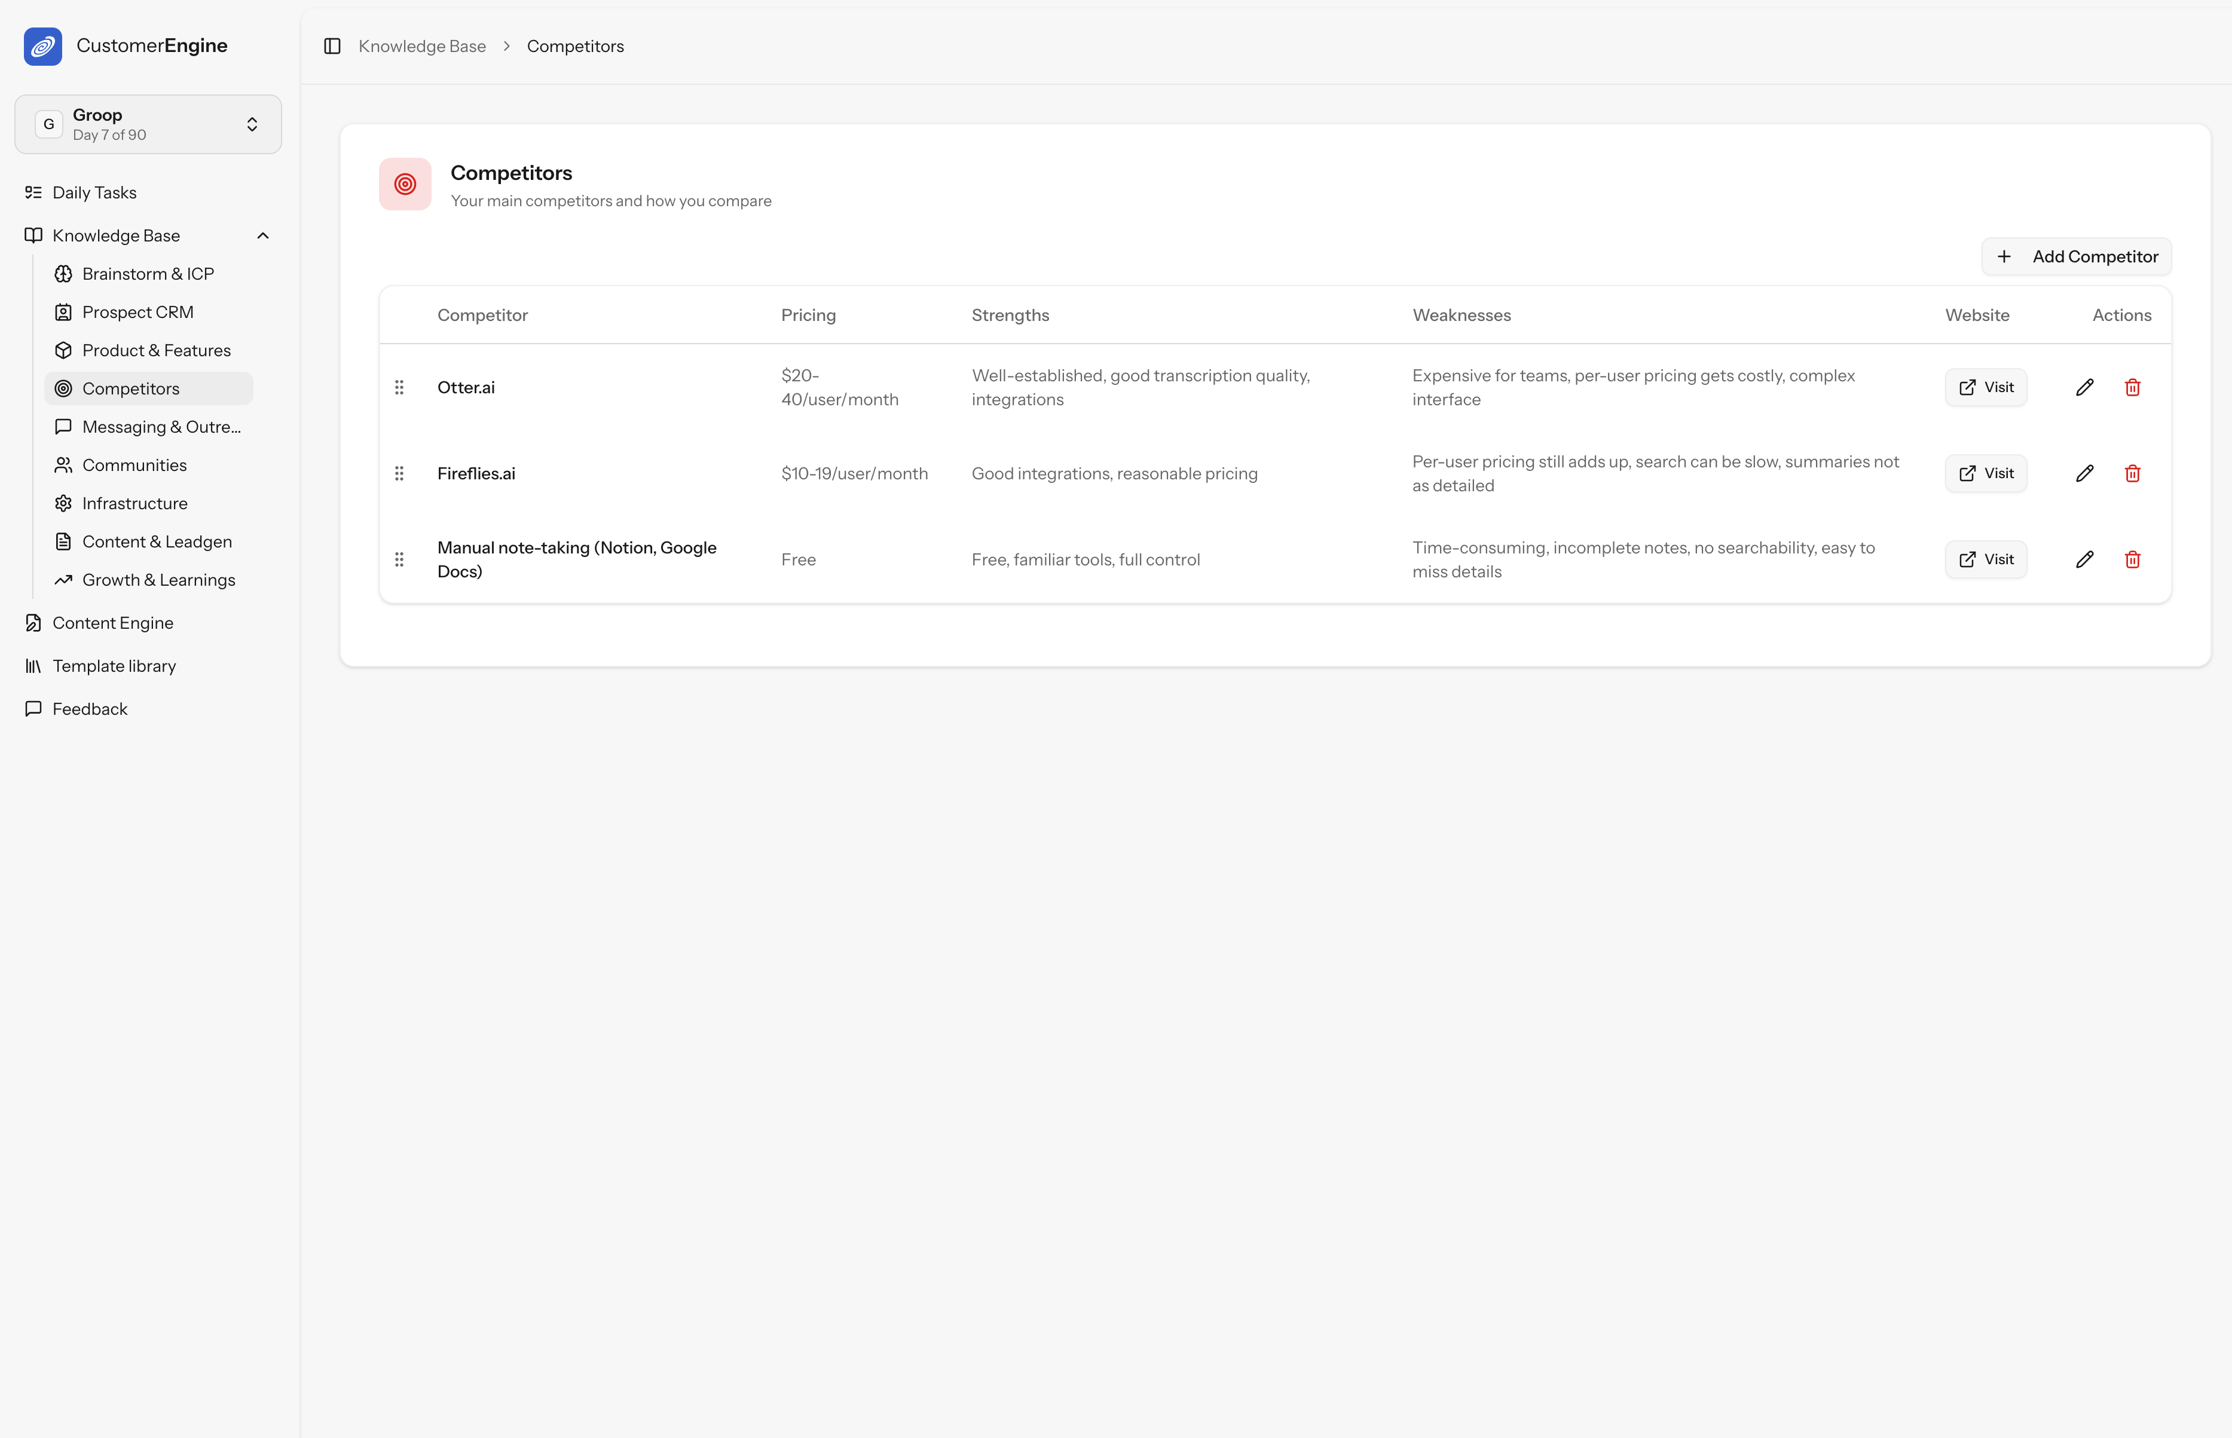The width and height of the screenshot is (2232, 1438).
Task: Click the red target Competitors icon
Action: [405, 185]
